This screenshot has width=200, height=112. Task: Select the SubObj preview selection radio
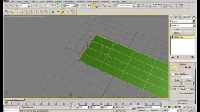pos(179,89)
